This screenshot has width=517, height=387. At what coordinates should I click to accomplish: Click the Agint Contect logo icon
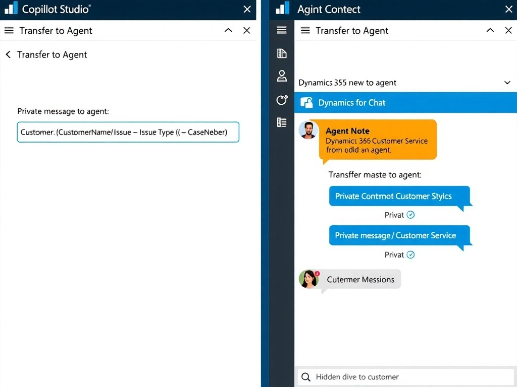[282, 8]
